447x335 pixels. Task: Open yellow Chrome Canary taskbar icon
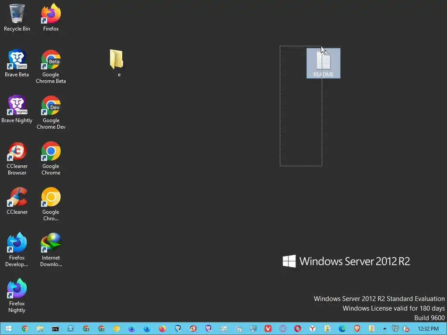[116, 328]
